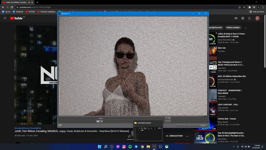The width and height of the screenshot is (266, 150).
Task: Show more filter chips with right chevron
Action: click(x=246, y=28)
